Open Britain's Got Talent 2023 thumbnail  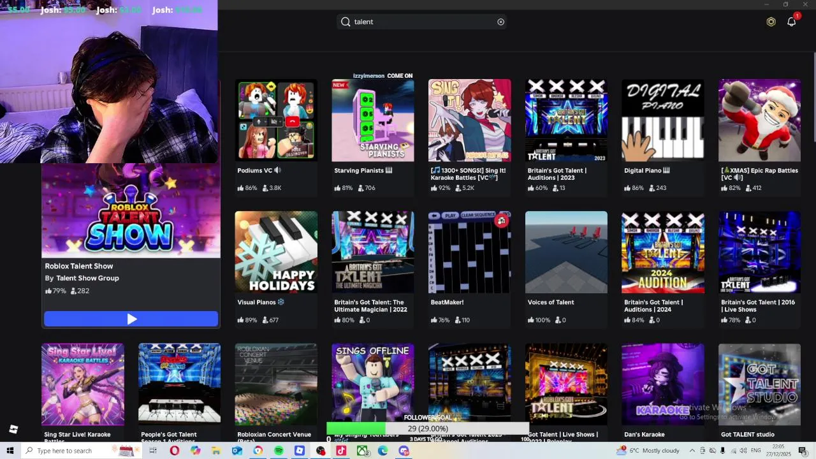point(566,120)
